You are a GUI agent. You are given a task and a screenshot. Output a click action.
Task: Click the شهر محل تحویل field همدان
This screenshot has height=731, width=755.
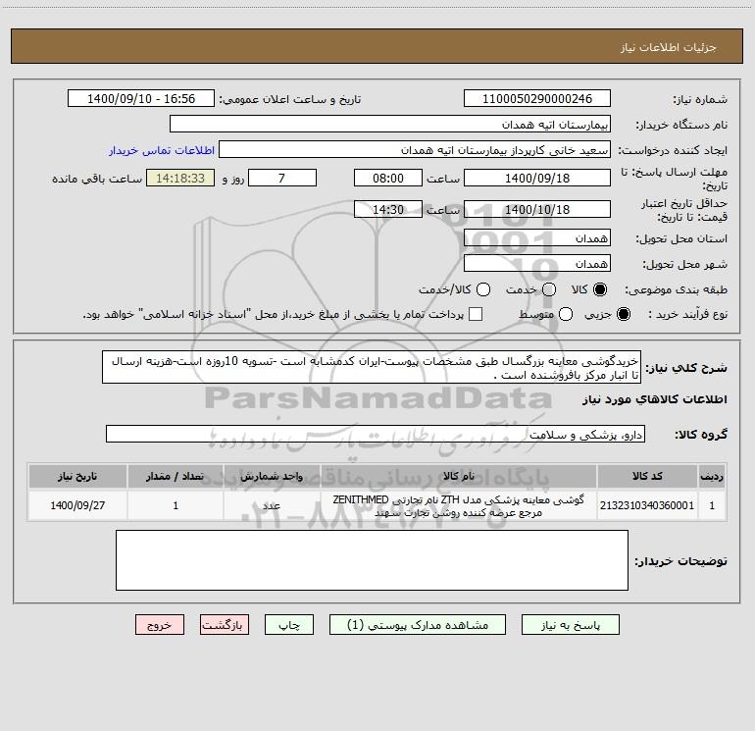click(x=537, y=263)
